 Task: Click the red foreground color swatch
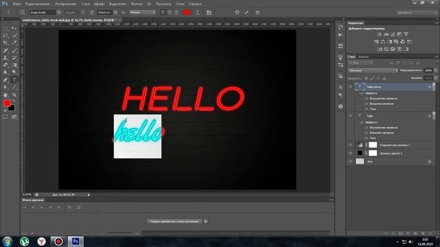coord(6,103)
